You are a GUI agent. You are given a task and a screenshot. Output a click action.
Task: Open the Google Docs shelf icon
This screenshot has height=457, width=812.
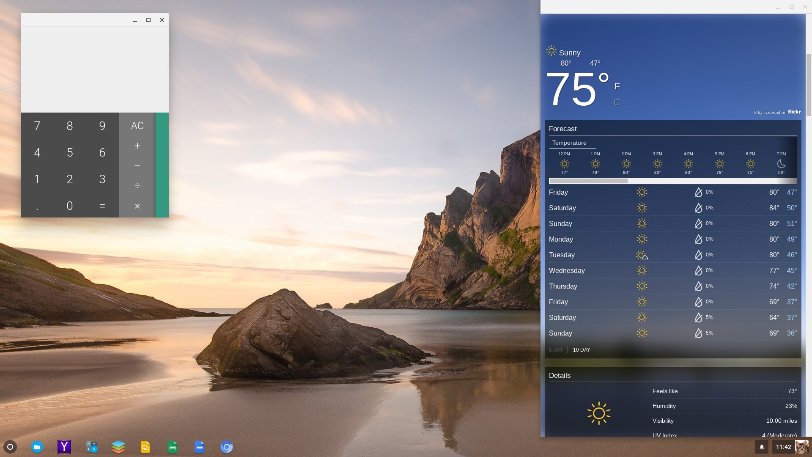coord(200,447)
